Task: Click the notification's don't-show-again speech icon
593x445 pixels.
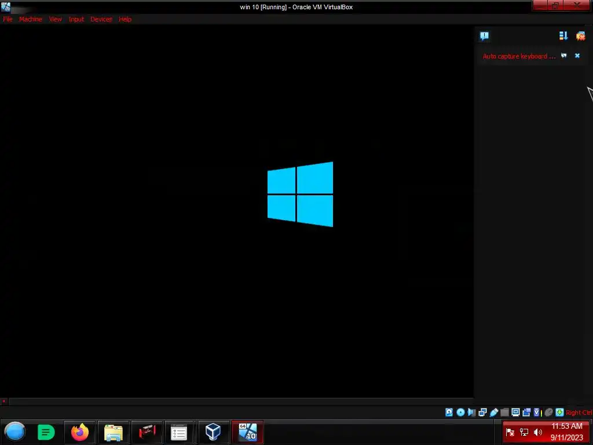Action: (x=564, y=56)
